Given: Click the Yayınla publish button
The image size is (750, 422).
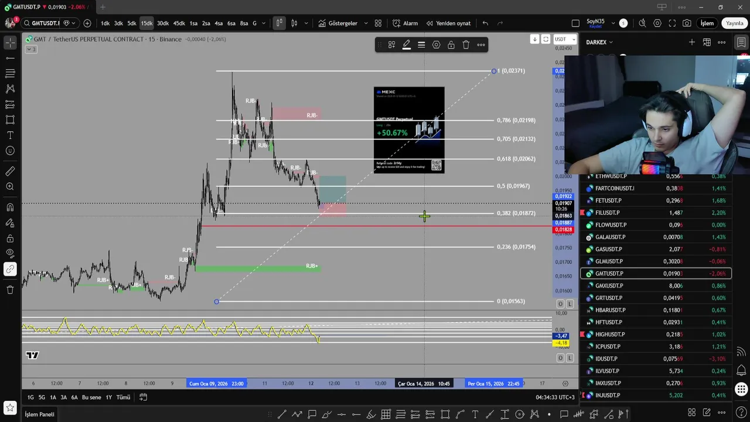Looking at the screenshot, I should tap(734, 23).
